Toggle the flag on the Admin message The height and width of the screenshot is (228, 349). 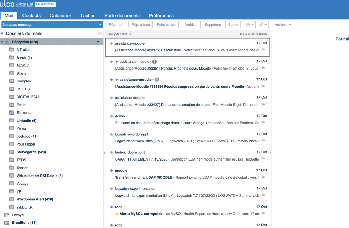tap(263, 123)
